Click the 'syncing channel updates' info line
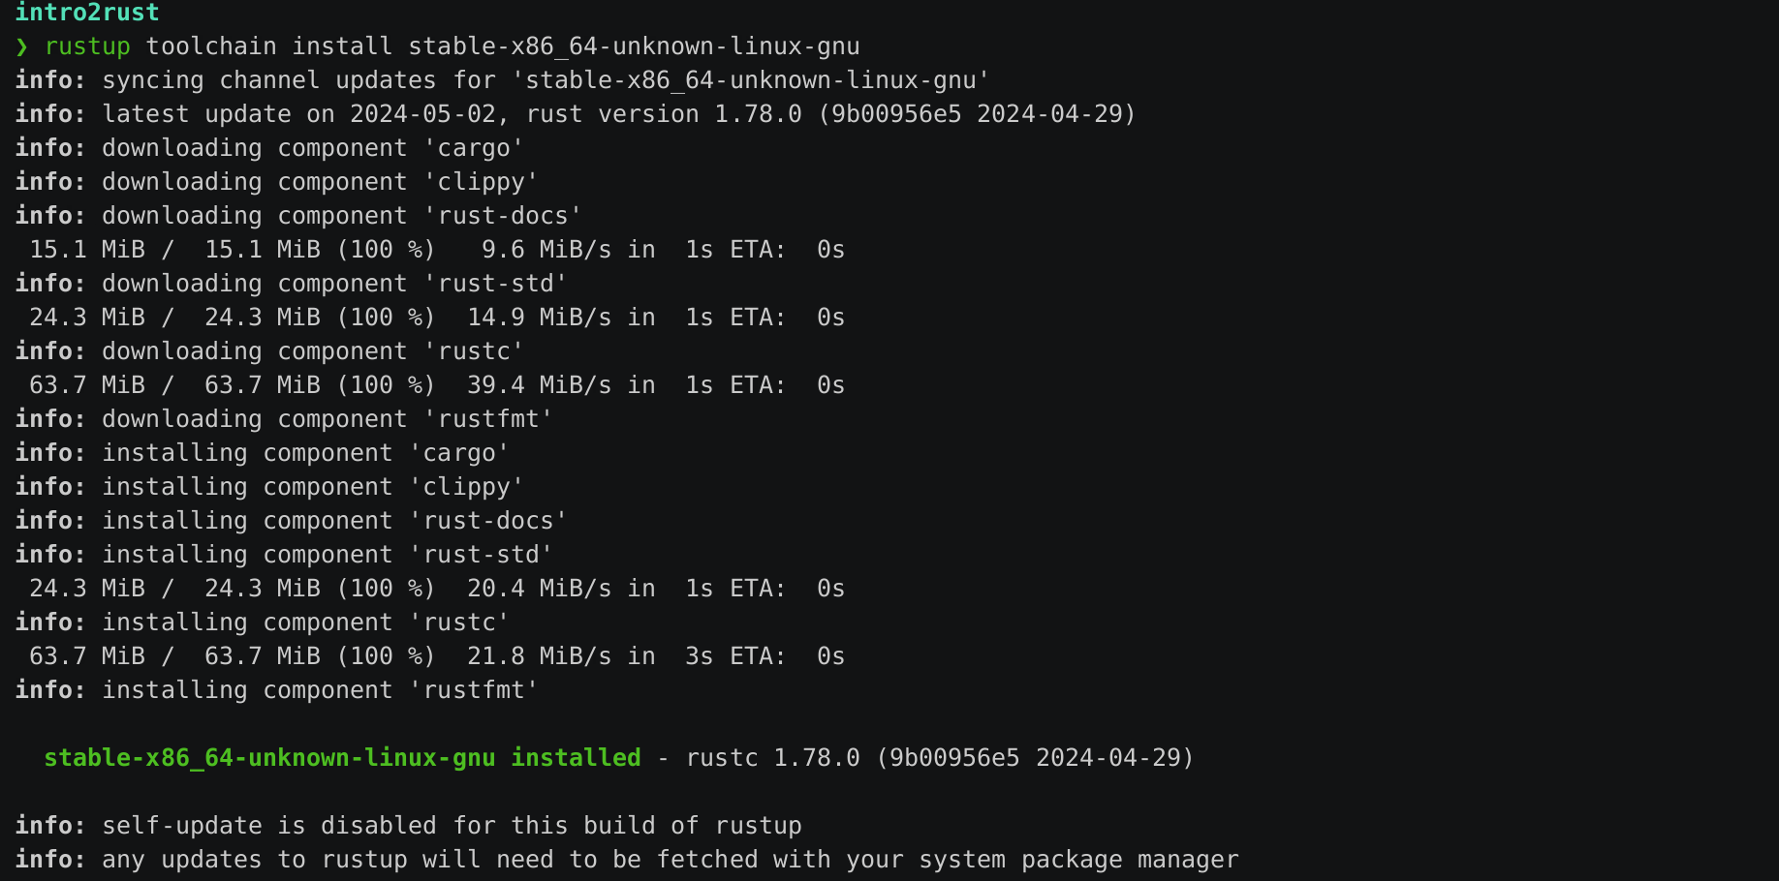This screenshot has height=881, width=1779. [502, 80]
